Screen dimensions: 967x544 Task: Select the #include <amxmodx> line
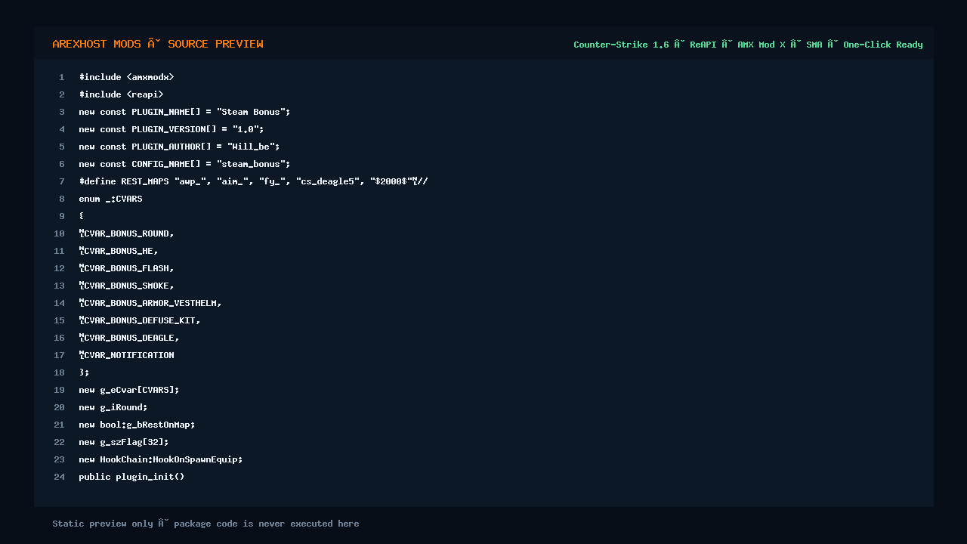point(126,77)
